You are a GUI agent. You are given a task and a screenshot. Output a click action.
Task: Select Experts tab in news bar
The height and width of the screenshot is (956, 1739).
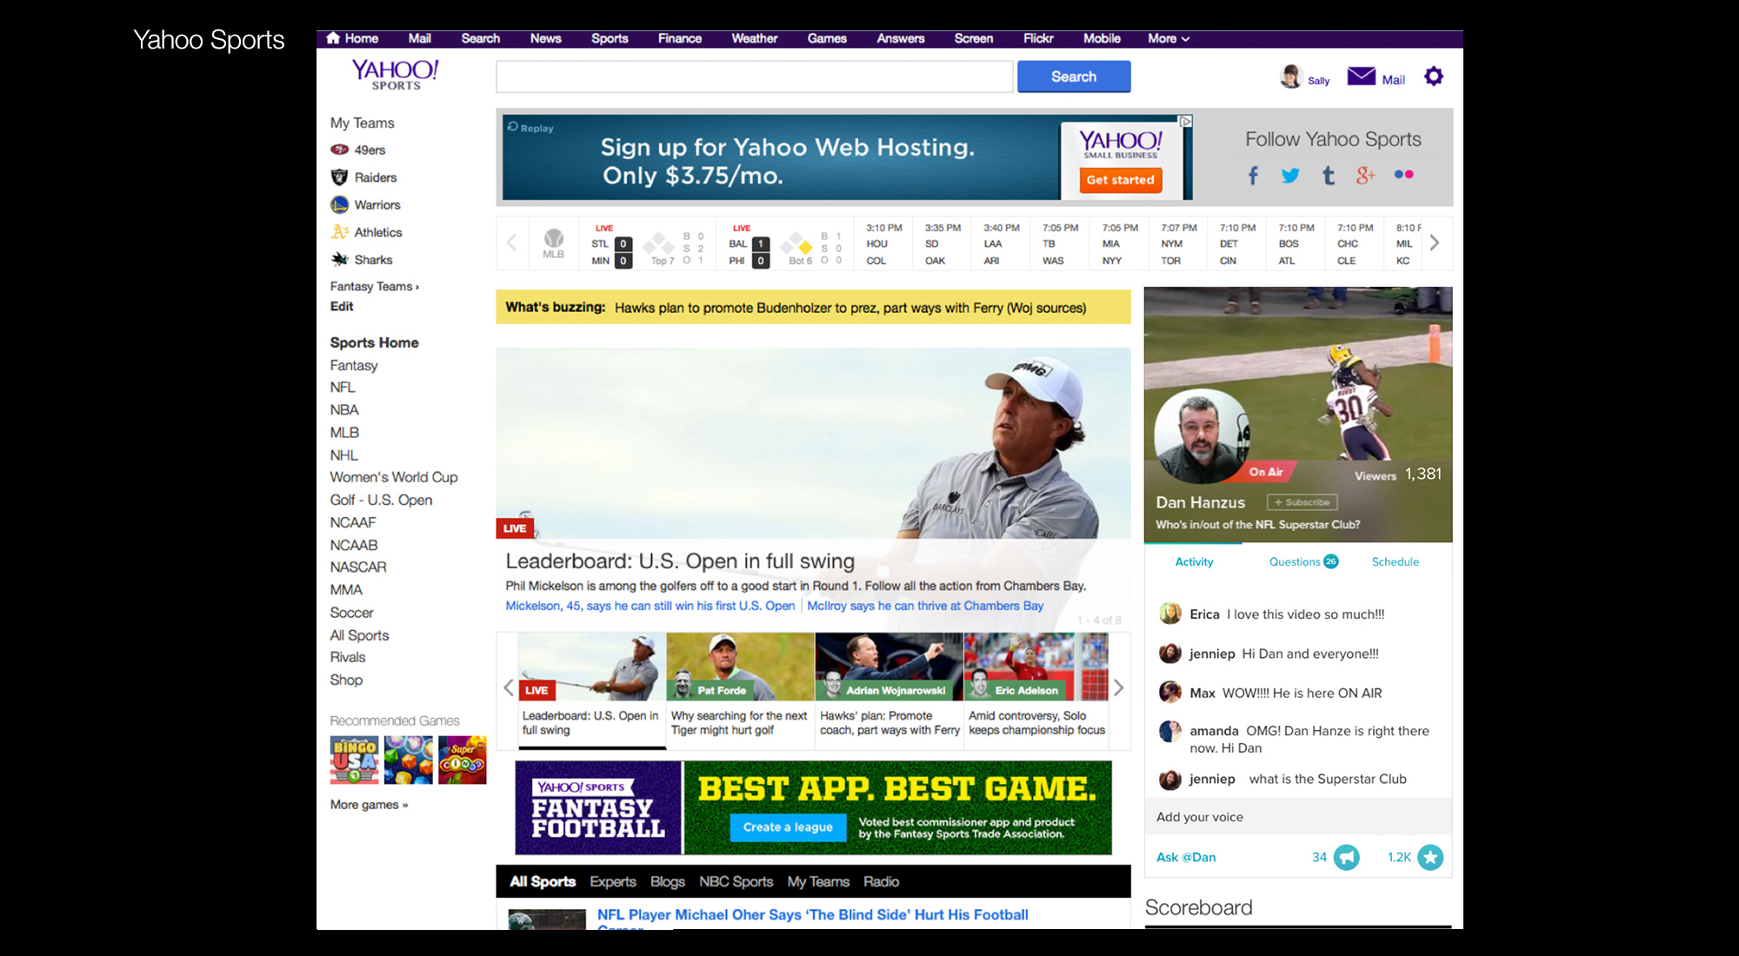[x=612, y=881]
